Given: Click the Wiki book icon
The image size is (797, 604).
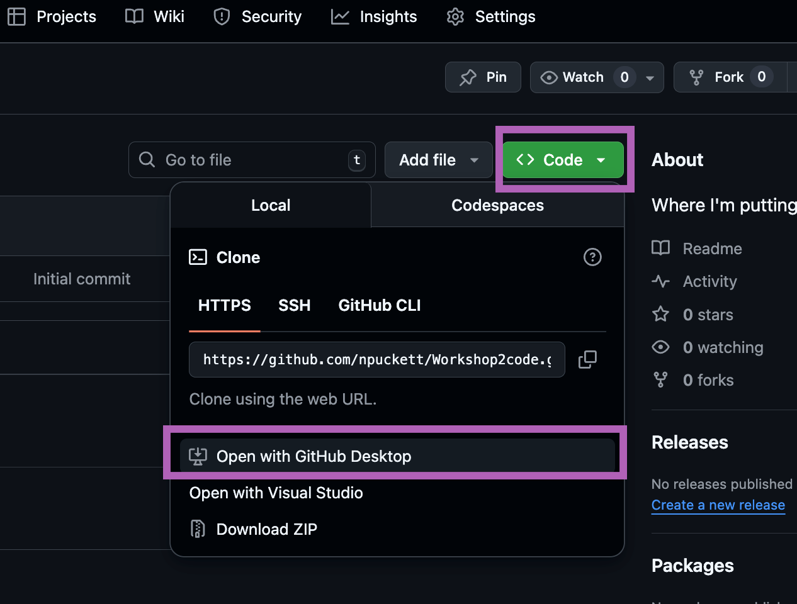Looking at the screenshot, I should [x=134, y=16].
